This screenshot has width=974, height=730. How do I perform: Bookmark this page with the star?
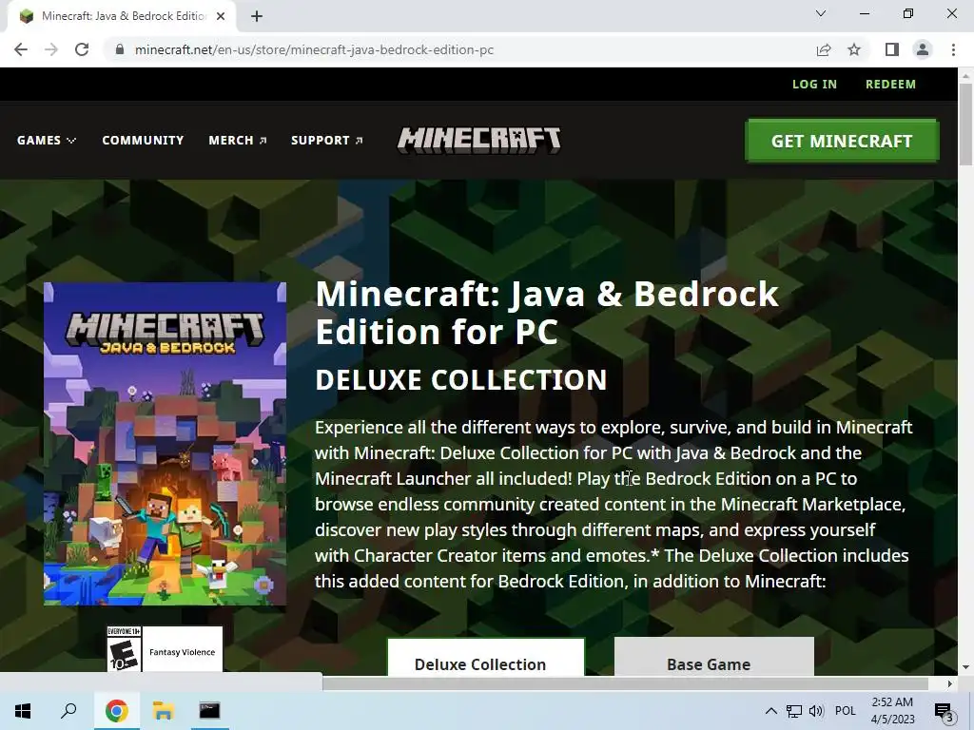point(854,49)
